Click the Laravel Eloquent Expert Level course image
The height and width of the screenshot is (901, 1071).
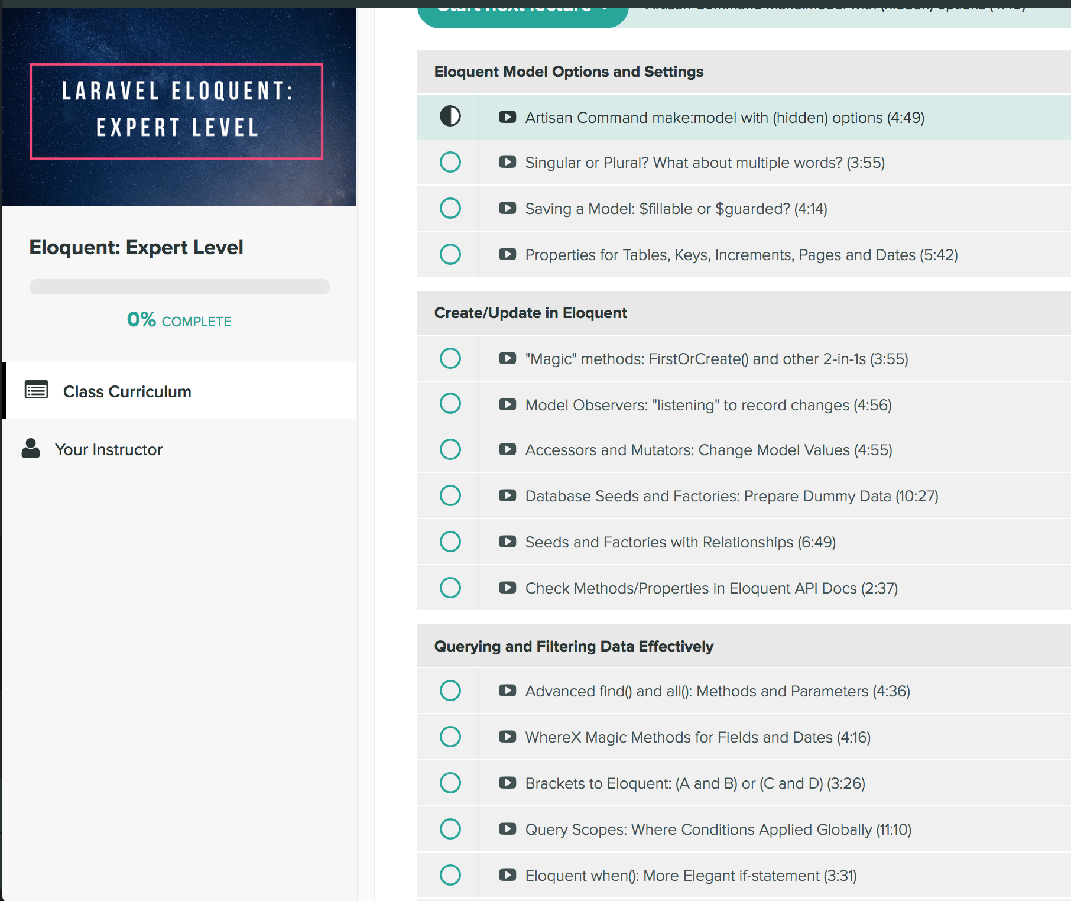pyautogui.click(x=179, y=107)
